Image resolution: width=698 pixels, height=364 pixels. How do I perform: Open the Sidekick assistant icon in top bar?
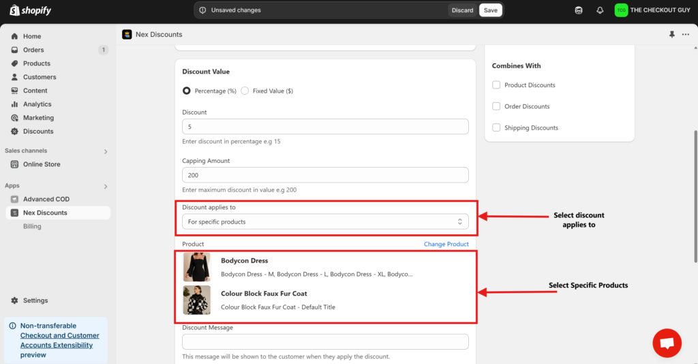pos(578,10)
